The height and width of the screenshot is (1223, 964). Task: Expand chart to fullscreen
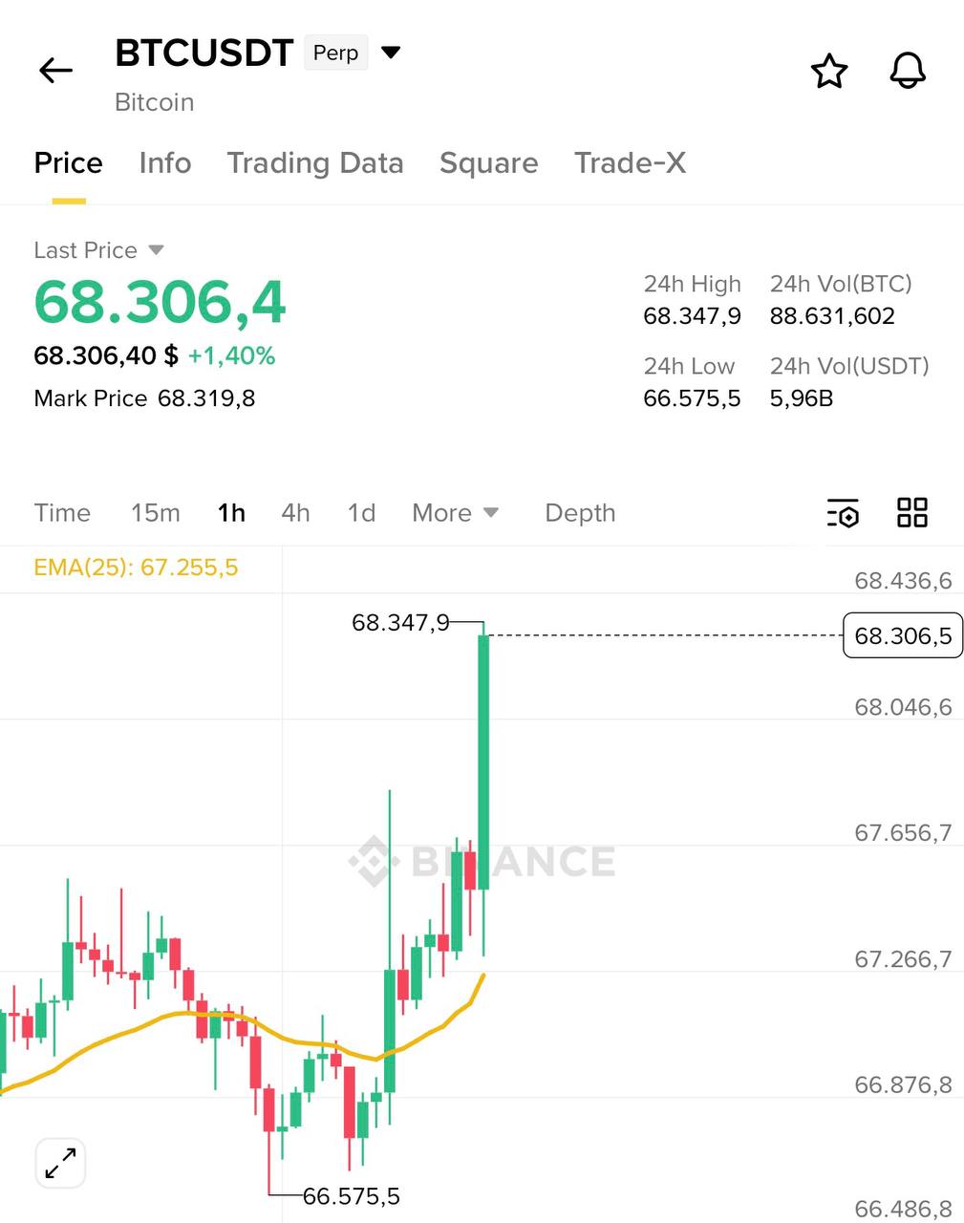coord(61,1164)
